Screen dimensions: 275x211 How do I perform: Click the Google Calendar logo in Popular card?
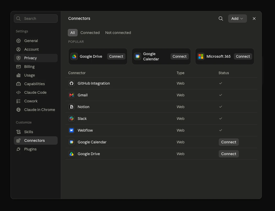coord(137,56)
